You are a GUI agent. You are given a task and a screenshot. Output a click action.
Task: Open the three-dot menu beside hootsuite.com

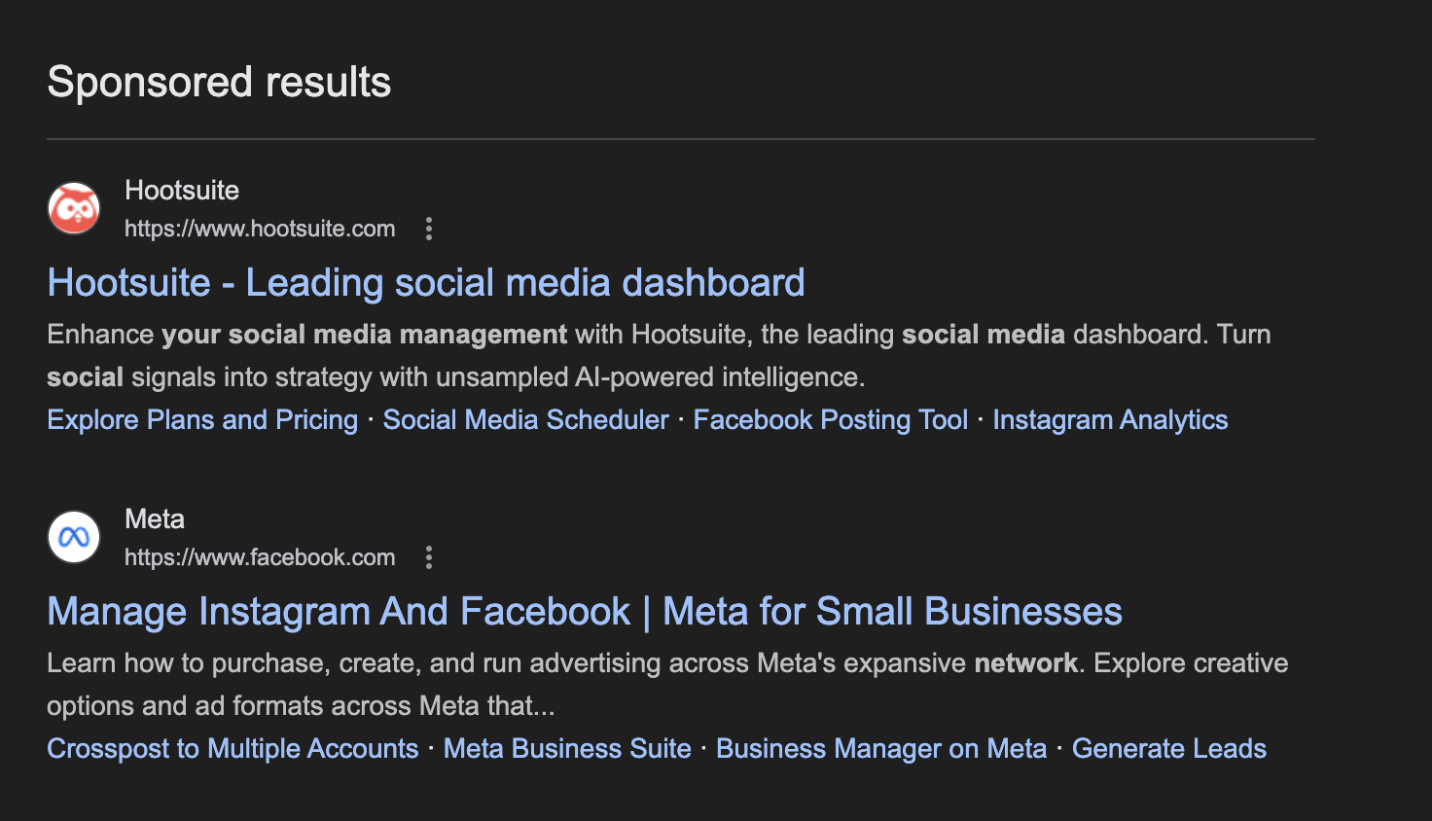click(x=429, y=229)
